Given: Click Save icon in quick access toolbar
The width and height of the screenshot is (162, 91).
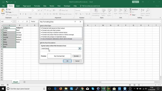Looking at the screenshot, I should 3,2.
